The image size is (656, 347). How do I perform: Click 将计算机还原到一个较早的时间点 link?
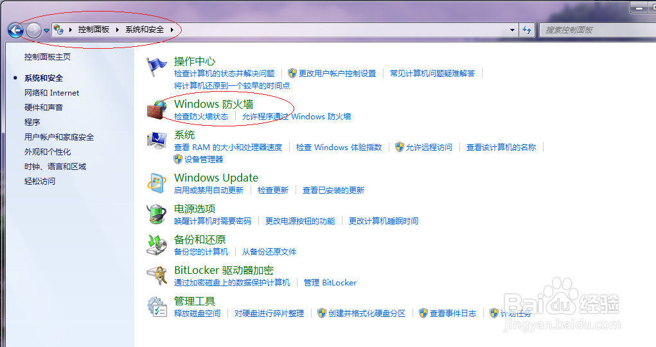click(x=232, y=85)
